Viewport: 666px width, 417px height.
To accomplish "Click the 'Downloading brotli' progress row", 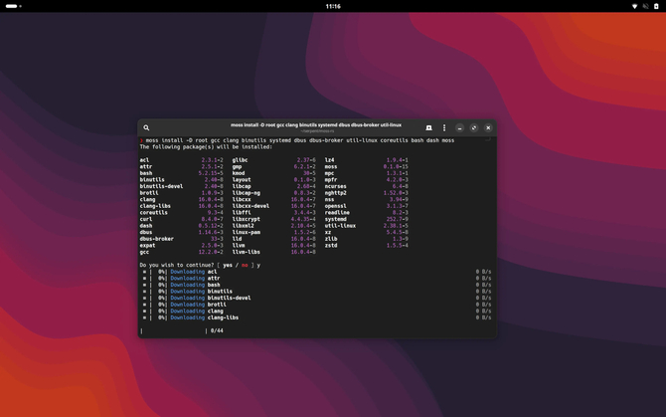I will [x=317, y=305].
